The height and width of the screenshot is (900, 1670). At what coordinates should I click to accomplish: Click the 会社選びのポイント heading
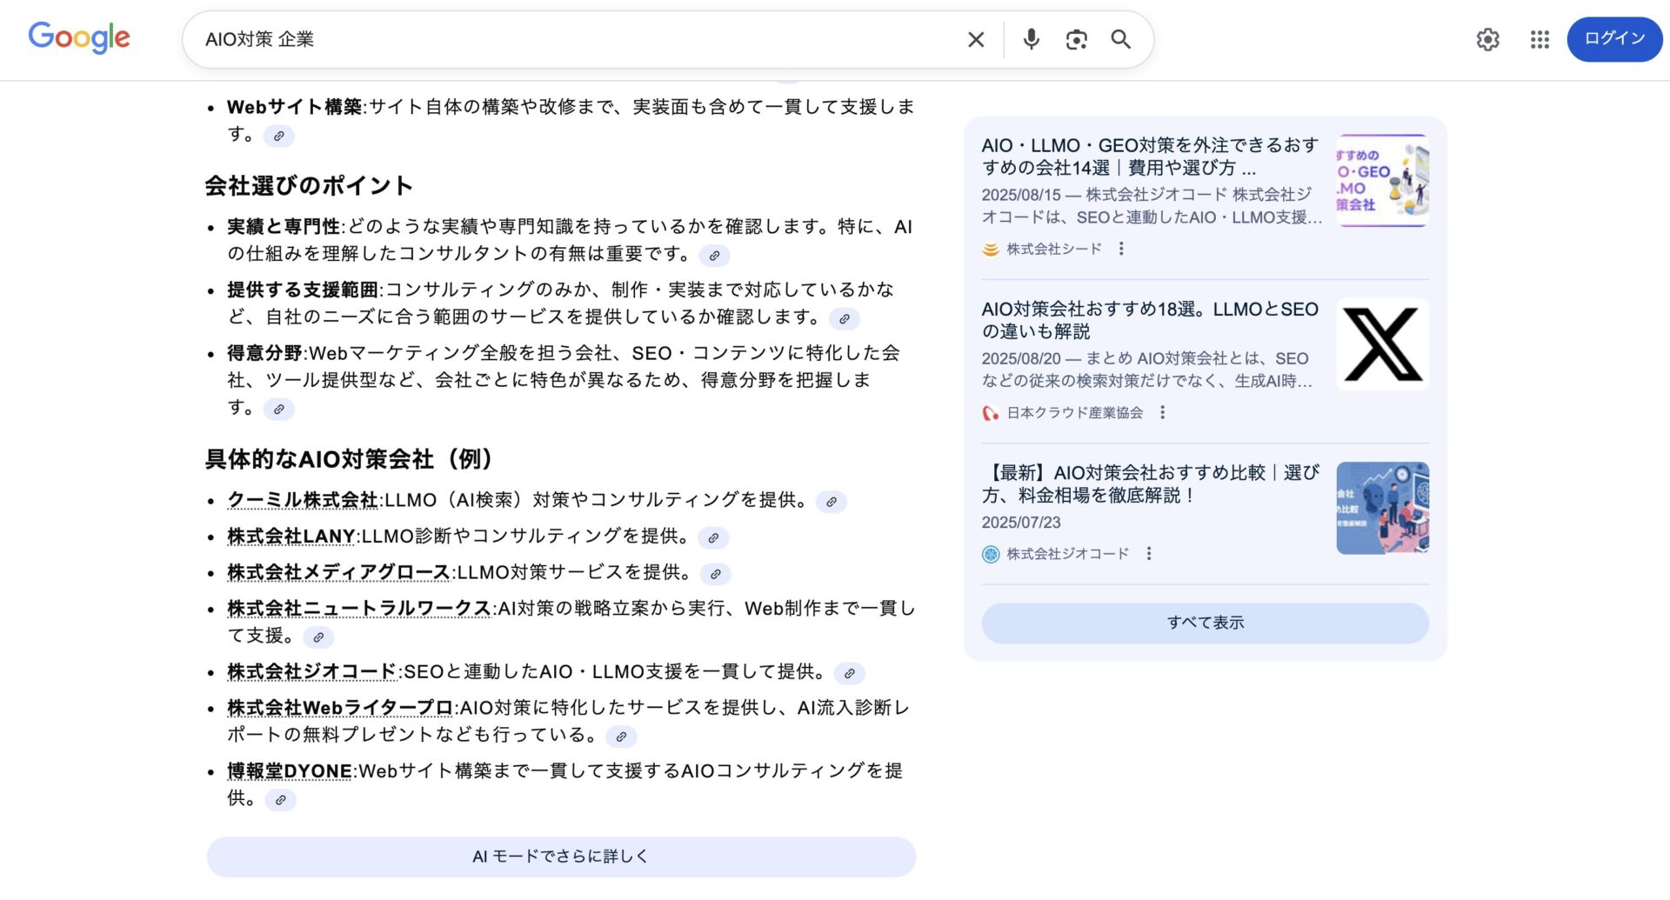309,185
